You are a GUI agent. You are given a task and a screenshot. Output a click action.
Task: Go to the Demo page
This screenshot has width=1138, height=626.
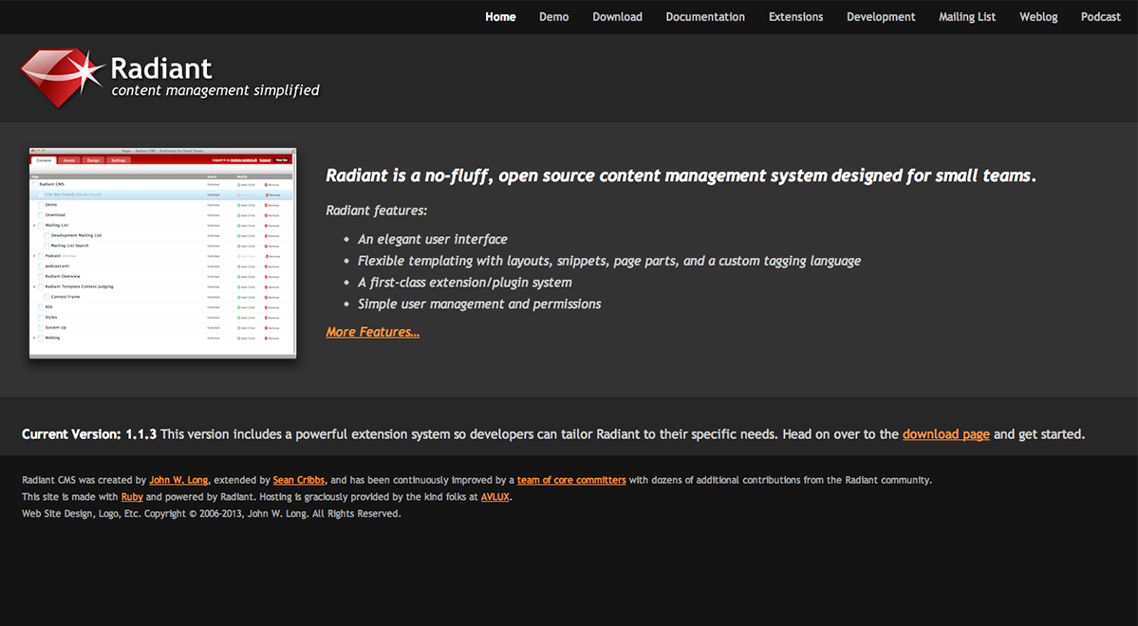(553, 17)
